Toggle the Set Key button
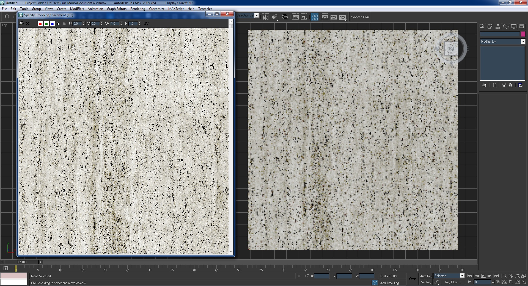 tap(426, 282)
